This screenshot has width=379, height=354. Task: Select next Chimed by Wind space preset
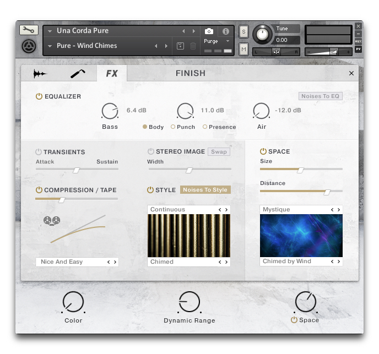pyautogui.click(x=339, y=262)
